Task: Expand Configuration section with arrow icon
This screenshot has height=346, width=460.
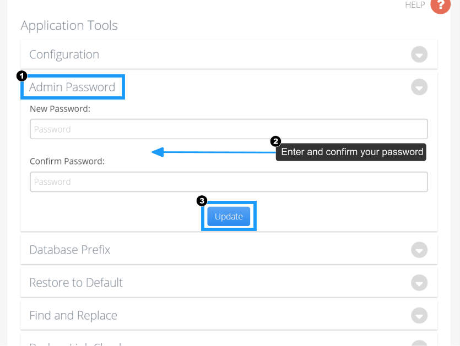Action: (419, 54)
